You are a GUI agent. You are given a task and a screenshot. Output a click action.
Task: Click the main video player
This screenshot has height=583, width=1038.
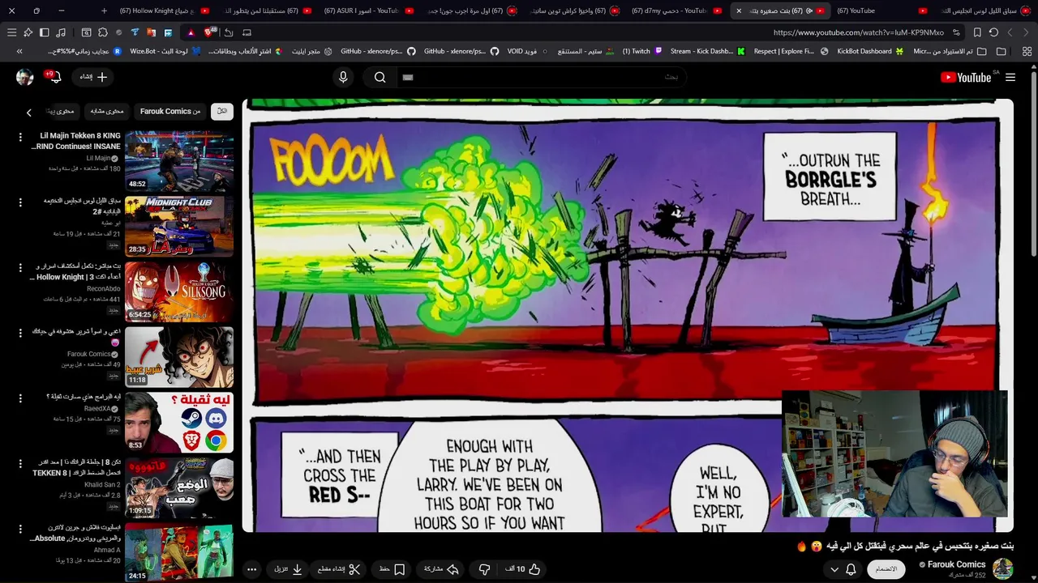coord(628,316)
